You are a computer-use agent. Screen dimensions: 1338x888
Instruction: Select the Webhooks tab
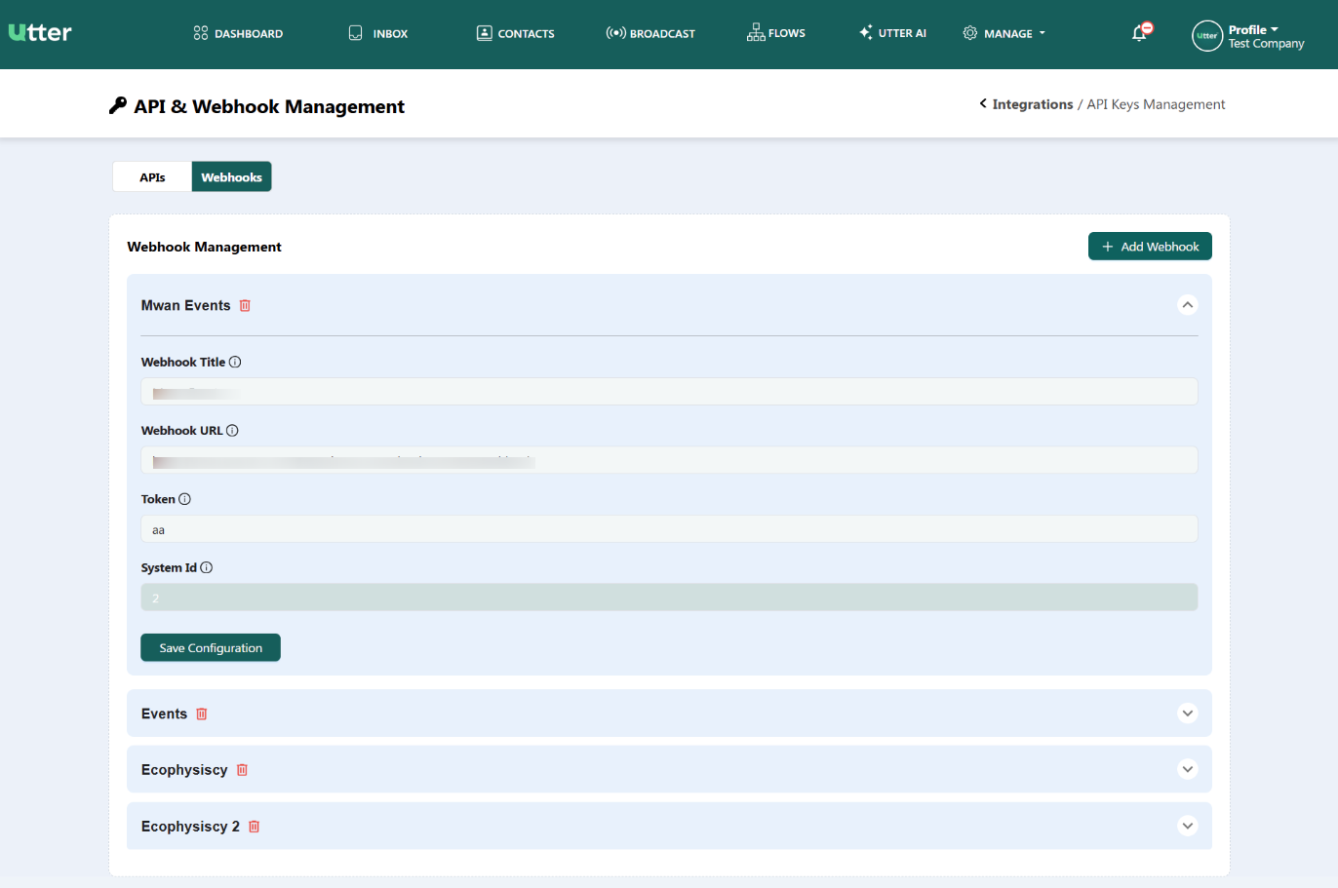pyautogui.click(x=232, y=177)
